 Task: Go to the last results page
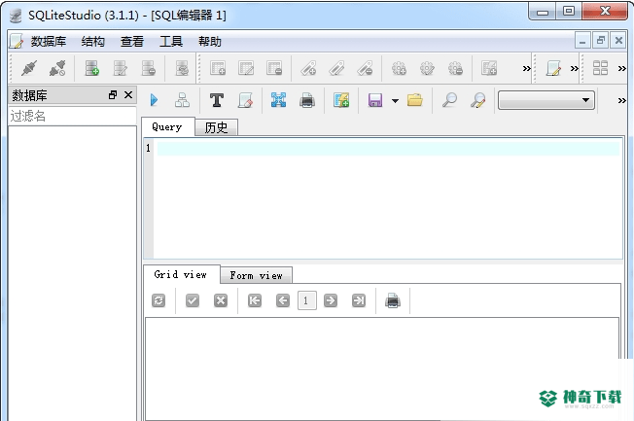tap(359, 300)
